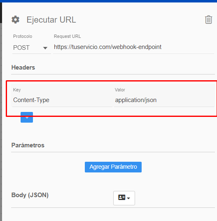Viewport: 217px width, 221px height.
Task: Edit the application/json value field
Action: pyautogui.click(x=164, y=100)
